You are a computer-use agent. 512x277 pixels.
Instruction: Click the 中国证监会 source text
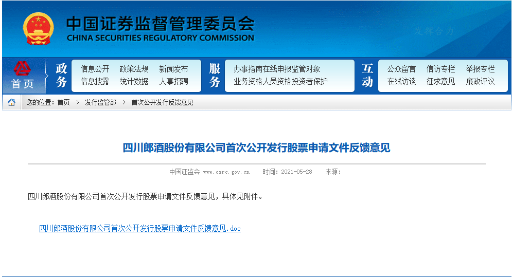click(185, 172)
